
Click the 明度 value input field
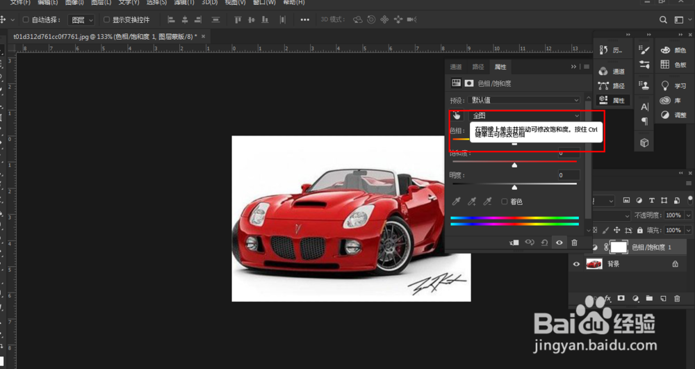[569, 175]
